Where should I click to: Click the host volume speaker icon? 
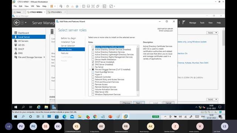(180, 117)
